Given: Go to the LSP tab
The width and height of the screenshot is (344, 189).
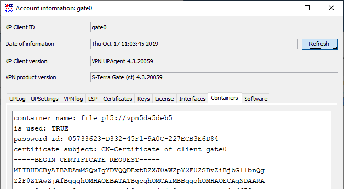Looking at the screenshot, I should pos(93,99).
